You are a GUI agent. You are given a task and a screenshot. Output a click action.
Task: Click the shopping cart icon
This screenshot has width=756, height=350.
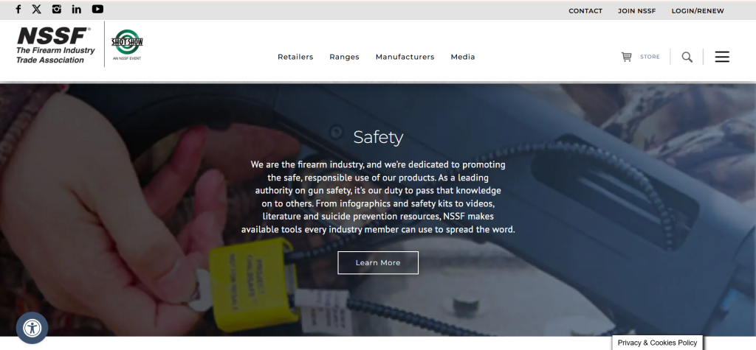coord(626,57)
